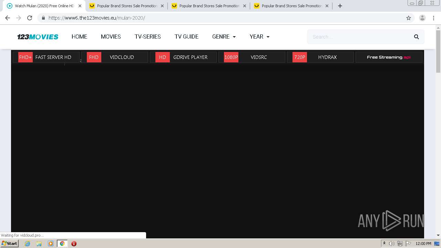Open Chrome three-dot menu
The width and height of the screenshot is (441, 248).
434,18
